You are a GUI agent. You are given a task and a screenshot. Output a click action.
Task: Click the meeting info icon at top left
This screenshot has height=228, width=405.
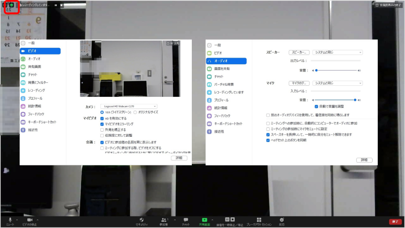pyautogui.click(x=5, y=5)
